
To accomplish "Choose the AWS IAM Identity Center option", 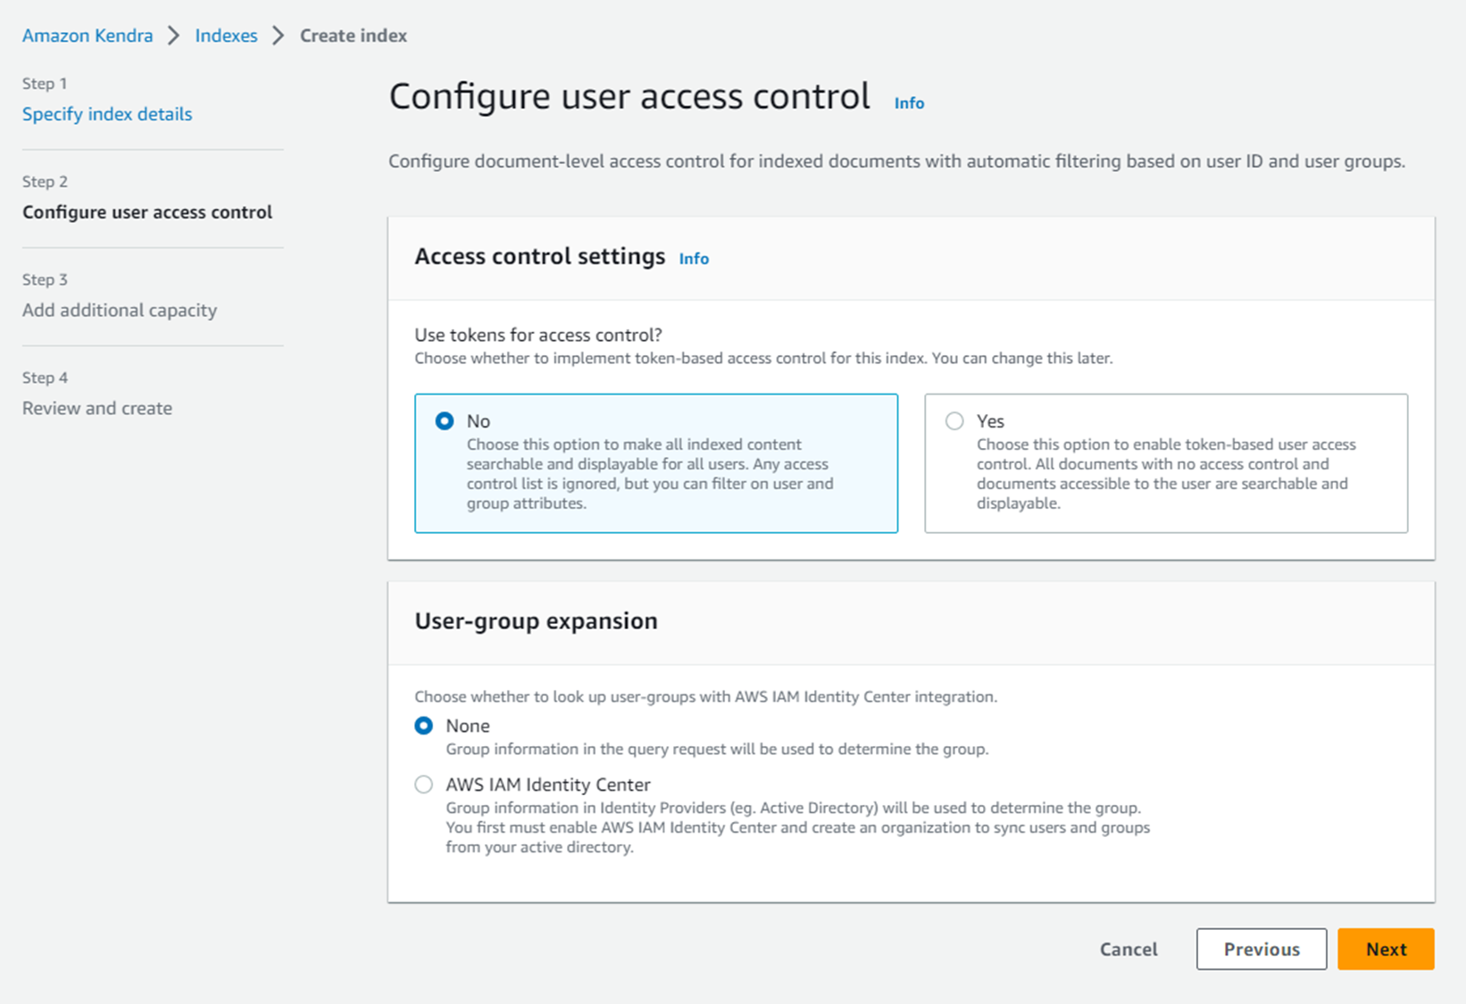I will tap(424, 785).
